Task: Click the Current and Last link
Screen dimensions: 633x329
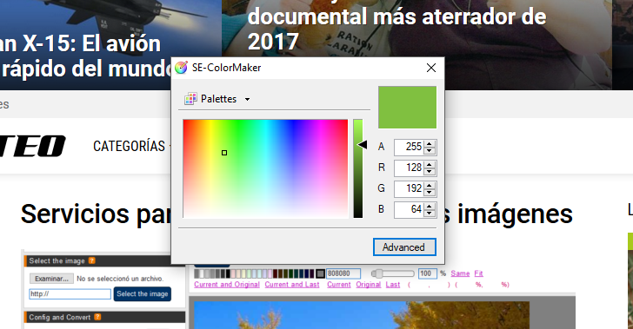Action: pyautogui.click(x=292, y=285)
